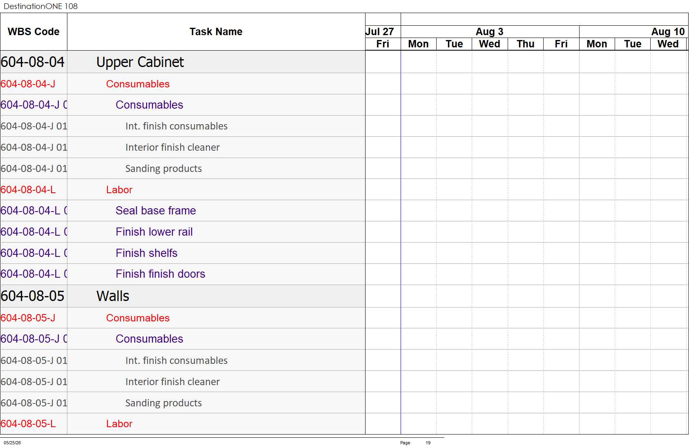Click Fri under the Aug 3 week
689x448 pixels.
561,44
